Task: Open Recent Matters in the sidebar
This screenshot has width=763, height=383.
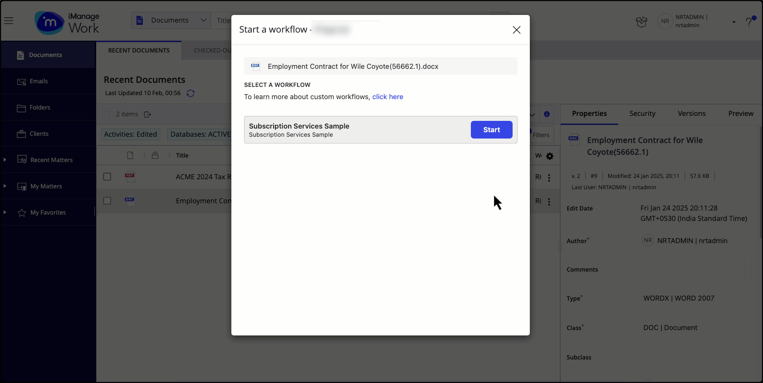Action: pos(51,160)
